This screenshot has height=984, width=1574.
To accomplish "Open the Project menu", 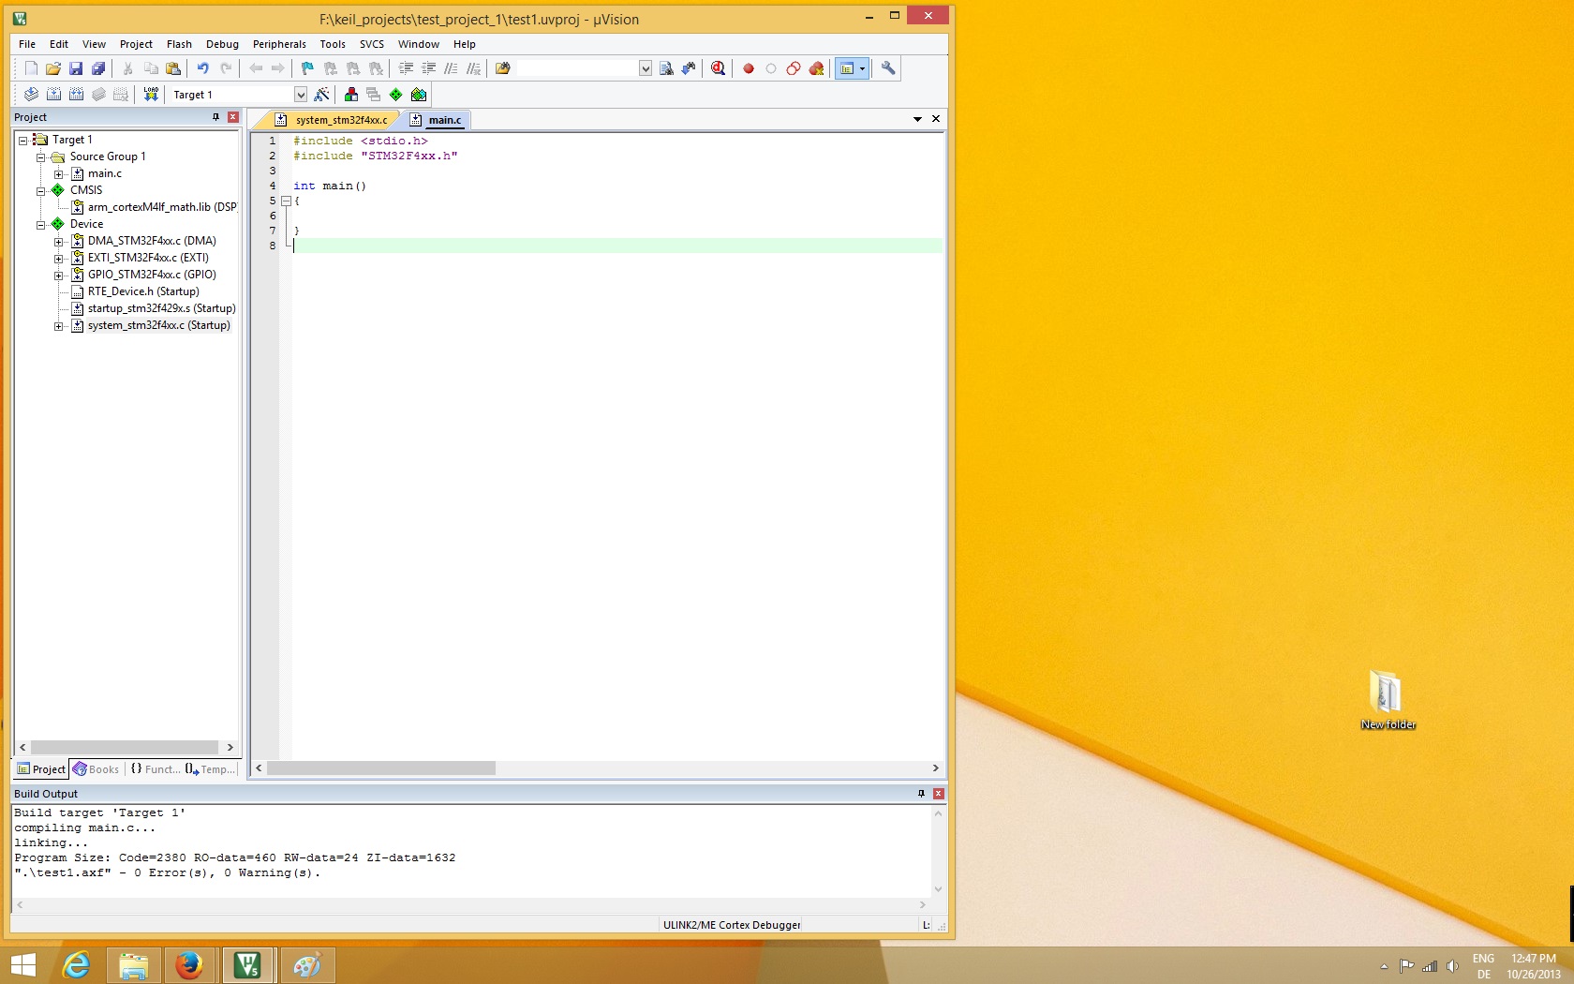I will [x=136, y=44].
